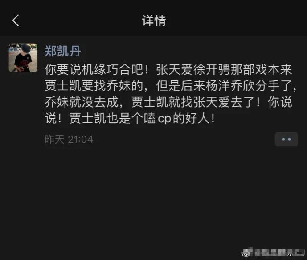
Task: Click the blank header area right of 详情
Action: tap(235, 20)
